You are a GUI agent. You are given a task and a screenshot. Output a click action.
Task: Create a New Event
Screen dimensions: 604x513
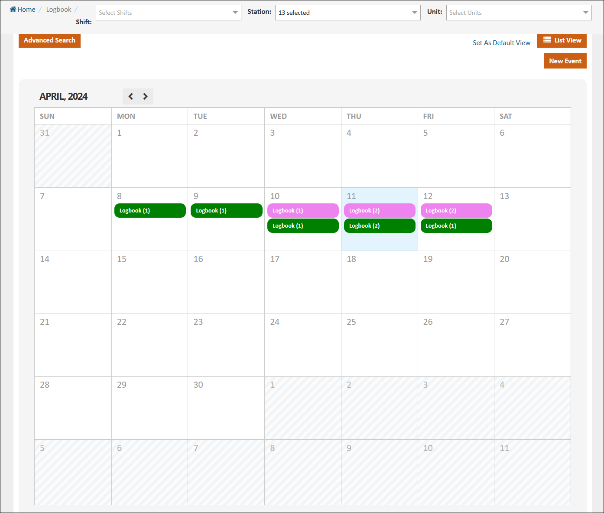(x=565, y=61)
